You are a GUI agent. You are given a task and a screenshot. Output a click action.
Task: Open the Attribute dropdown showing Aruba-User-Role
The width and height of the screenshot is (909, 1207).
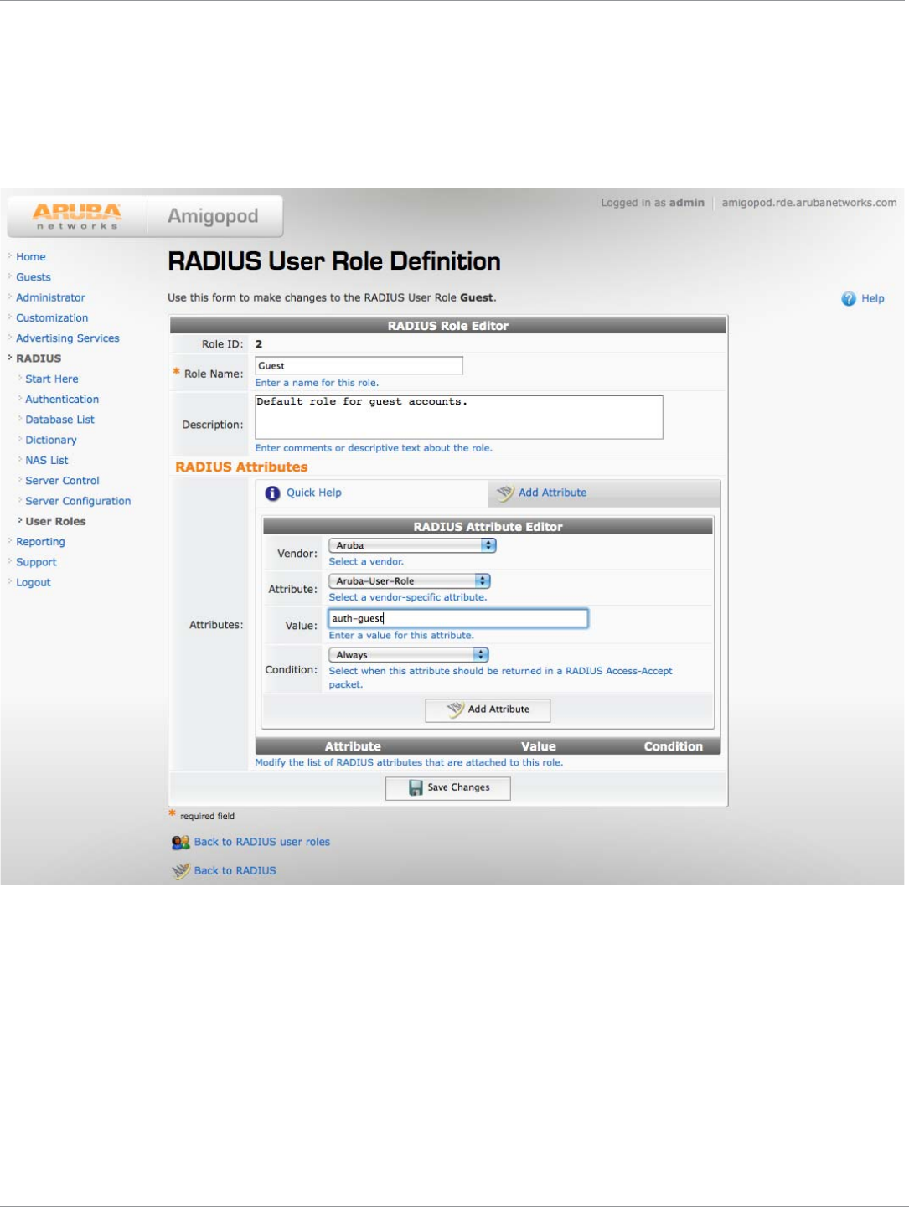click(x=409, y=581)
